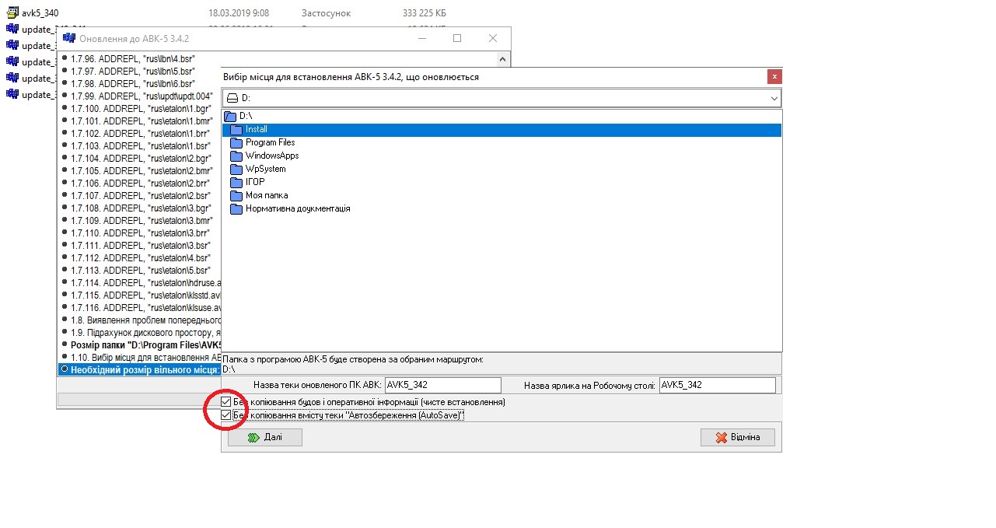Select the D:\ root folder icon
The width and height of the screenshot is (996, 528).
click(x=230, y=116)
